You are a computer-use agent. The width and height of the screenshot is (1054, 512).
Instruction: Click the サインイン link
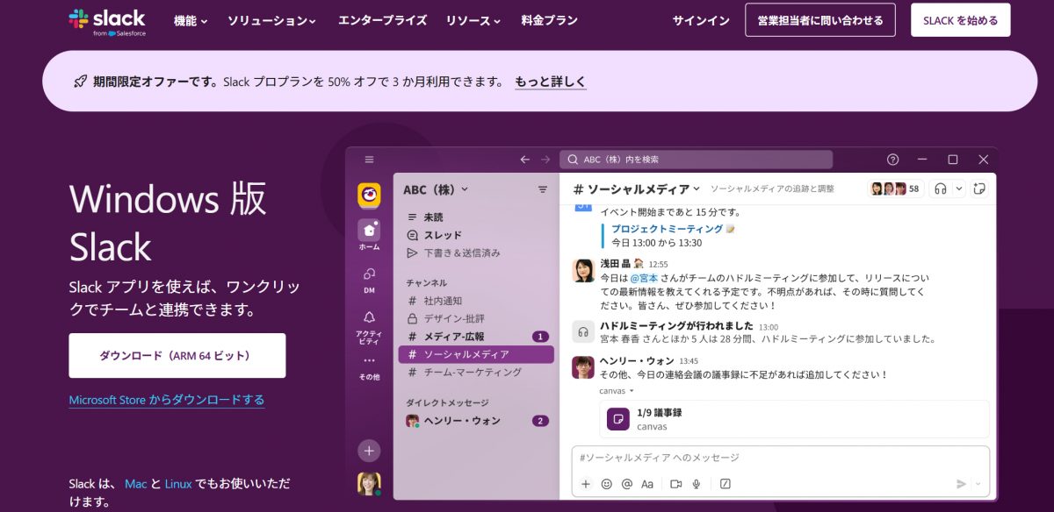coord(701,20)
